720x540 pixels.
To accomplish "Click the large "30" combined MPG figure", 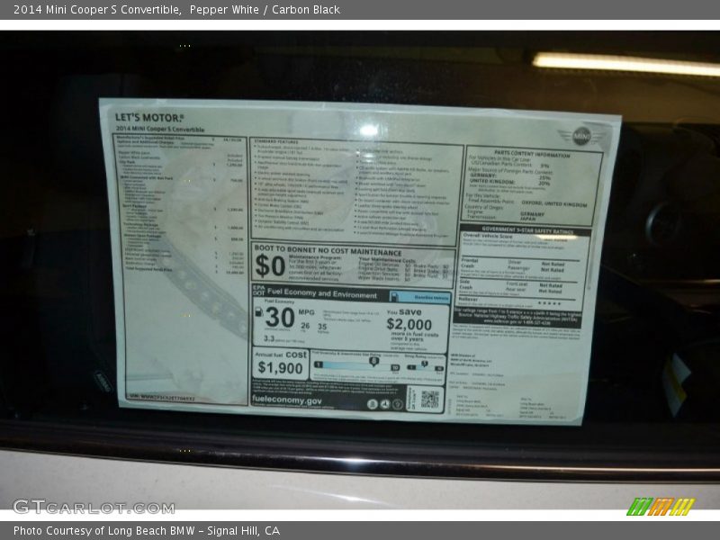I will (280, 318).
